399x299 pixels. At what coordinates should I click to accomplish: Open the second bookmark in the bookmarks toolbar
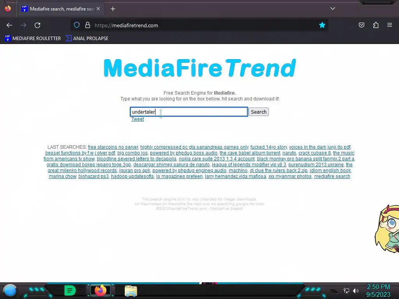click(87, 39)
